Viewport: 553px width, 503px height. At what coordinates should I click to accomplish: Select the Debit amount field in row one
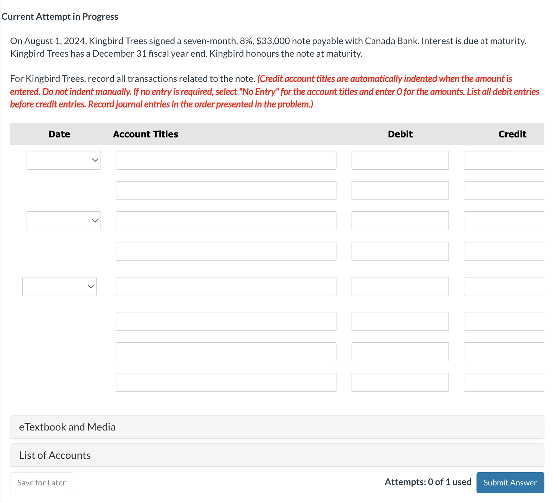[x=400, y=160]
